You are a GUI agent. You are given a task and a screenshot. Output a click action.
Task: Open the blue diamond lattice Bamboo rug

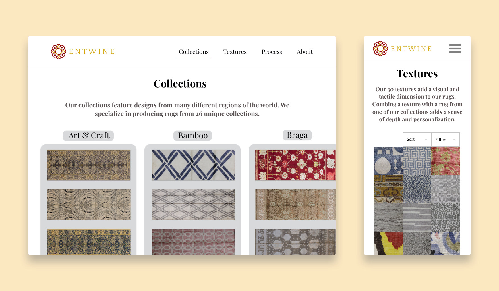(x=193, y=165)
